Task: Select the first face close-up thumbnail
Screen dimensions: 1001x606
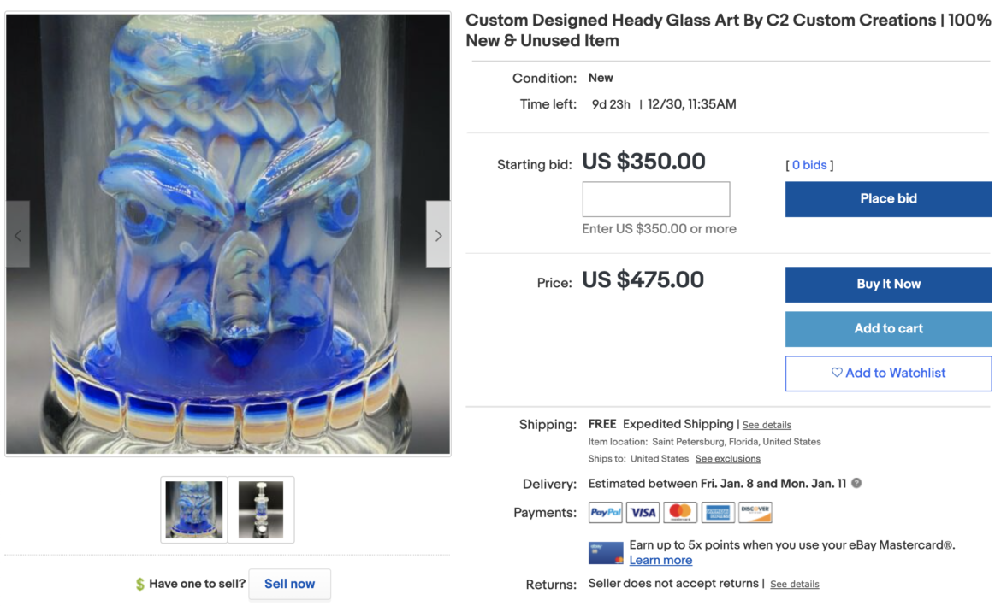Action: (x=194, y=509)
